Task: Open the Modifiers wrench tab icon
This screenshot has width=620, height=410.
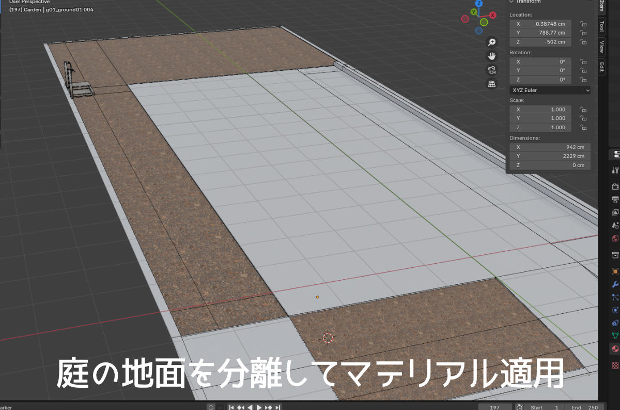Action: click(x=615, y=284)
